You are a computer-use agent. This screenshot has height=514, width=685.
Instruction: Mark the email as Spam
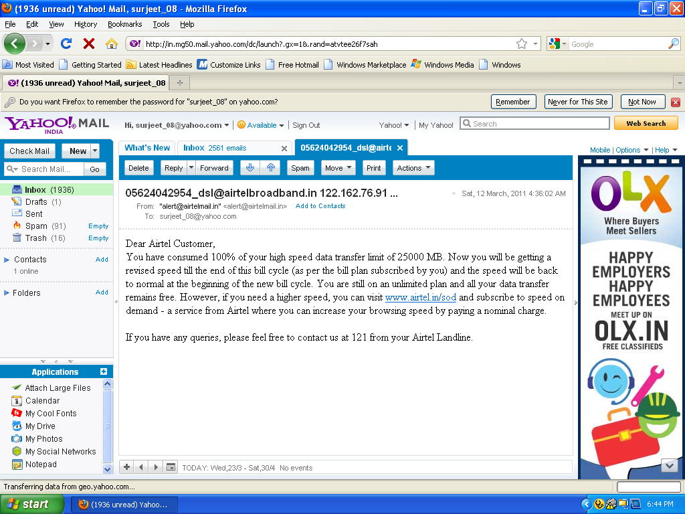pyautogui.click(x=300, y=168)
